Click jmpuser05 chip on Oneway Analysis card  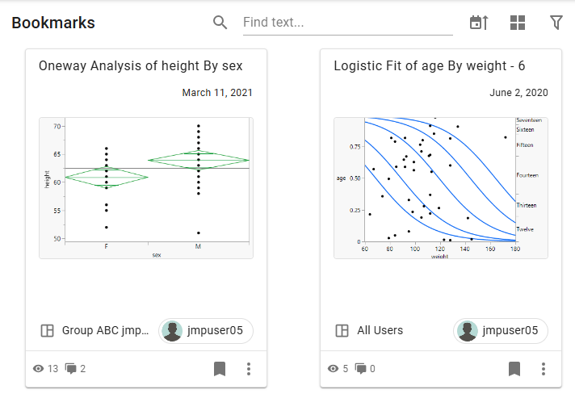coord(205,330)
